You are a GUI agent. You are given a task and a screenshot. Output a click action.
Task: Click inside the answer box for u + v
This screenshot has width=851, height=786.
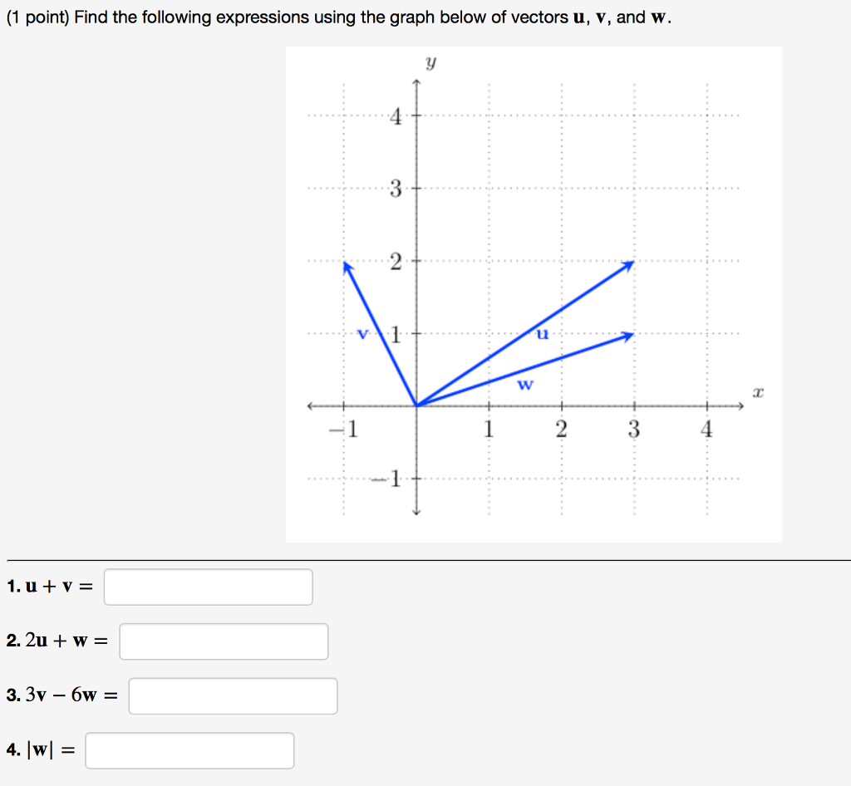point(207,587)
